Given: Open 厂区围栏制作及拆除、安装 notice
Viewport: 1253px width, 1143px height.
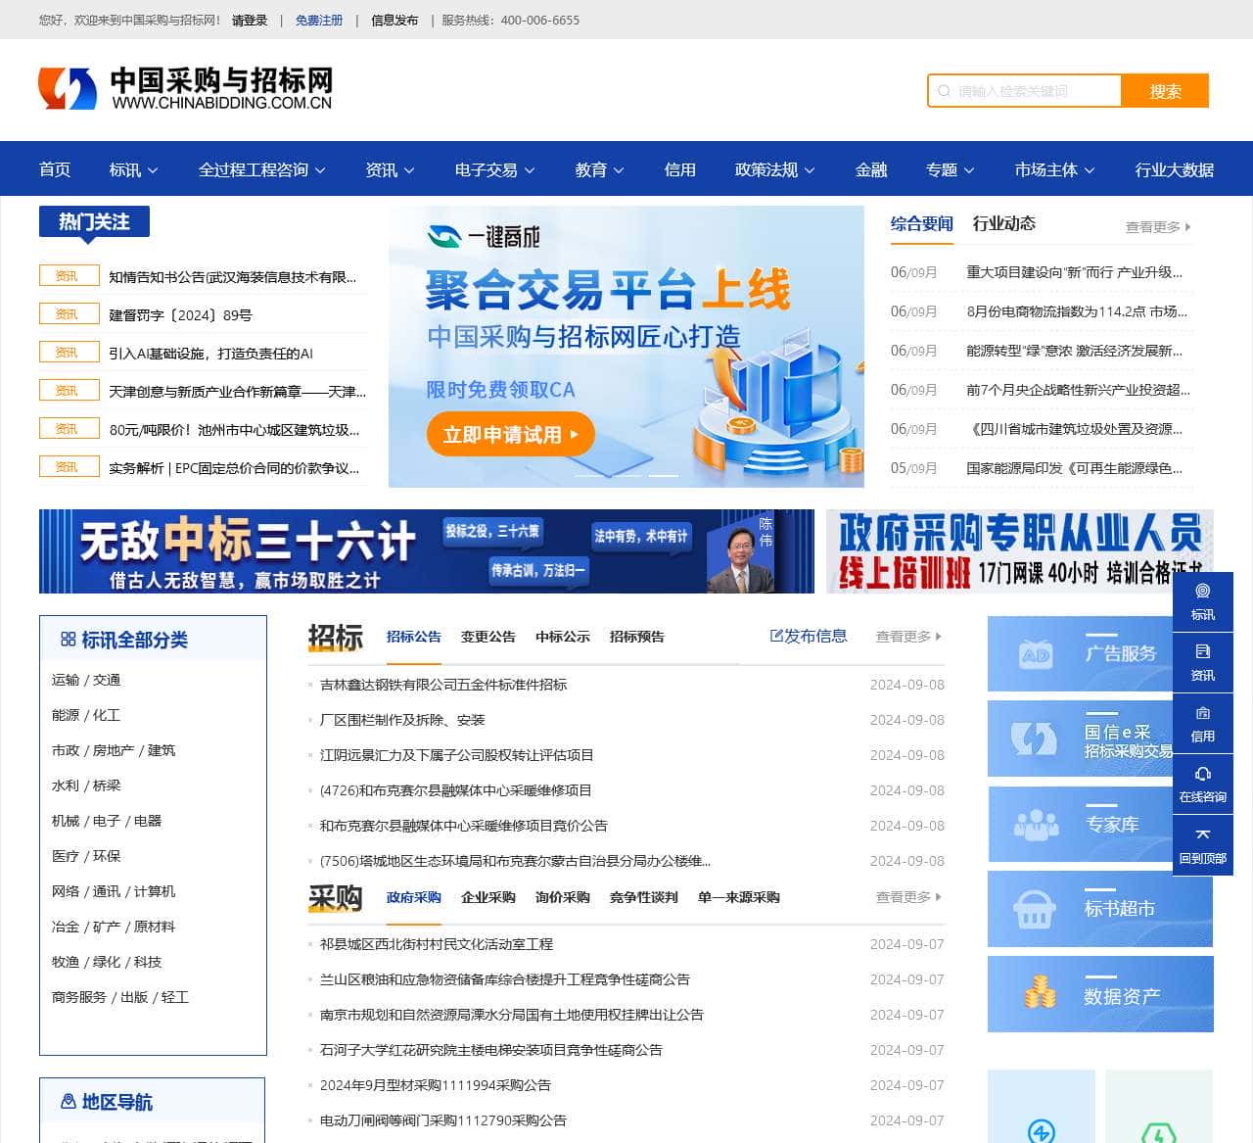Looking at the screenshot, I should coord(402,720).
